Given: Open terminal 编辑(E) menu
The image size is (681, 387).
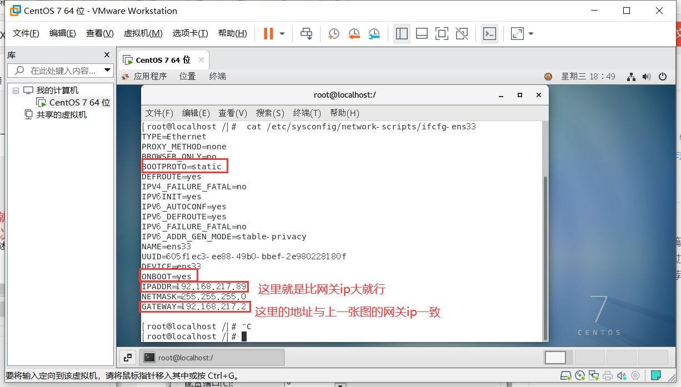Looking at the screenshot, I should (x=196, y=113).
